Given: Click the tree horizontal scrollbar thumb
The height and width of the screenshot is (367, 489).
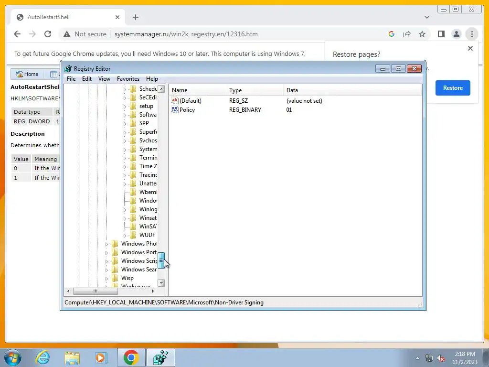Looking at the screenshot, I should click(96, 291).
